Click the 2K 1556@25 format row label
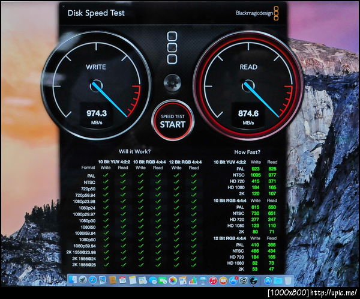The width and height of the screenshot is (360, 299). pos(84,265)
